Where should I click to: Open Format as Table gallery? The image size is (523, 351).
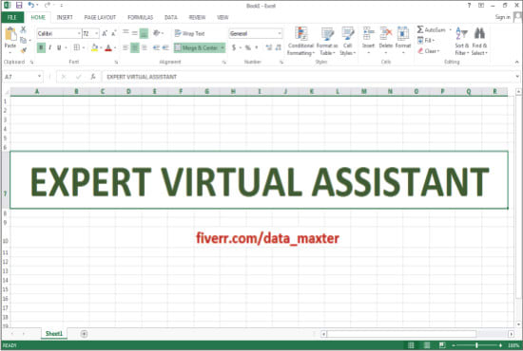tap(327, 41)
